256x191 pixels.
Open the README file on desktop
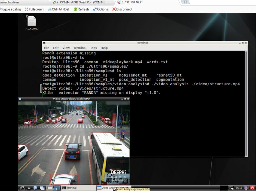coord(31,23)
